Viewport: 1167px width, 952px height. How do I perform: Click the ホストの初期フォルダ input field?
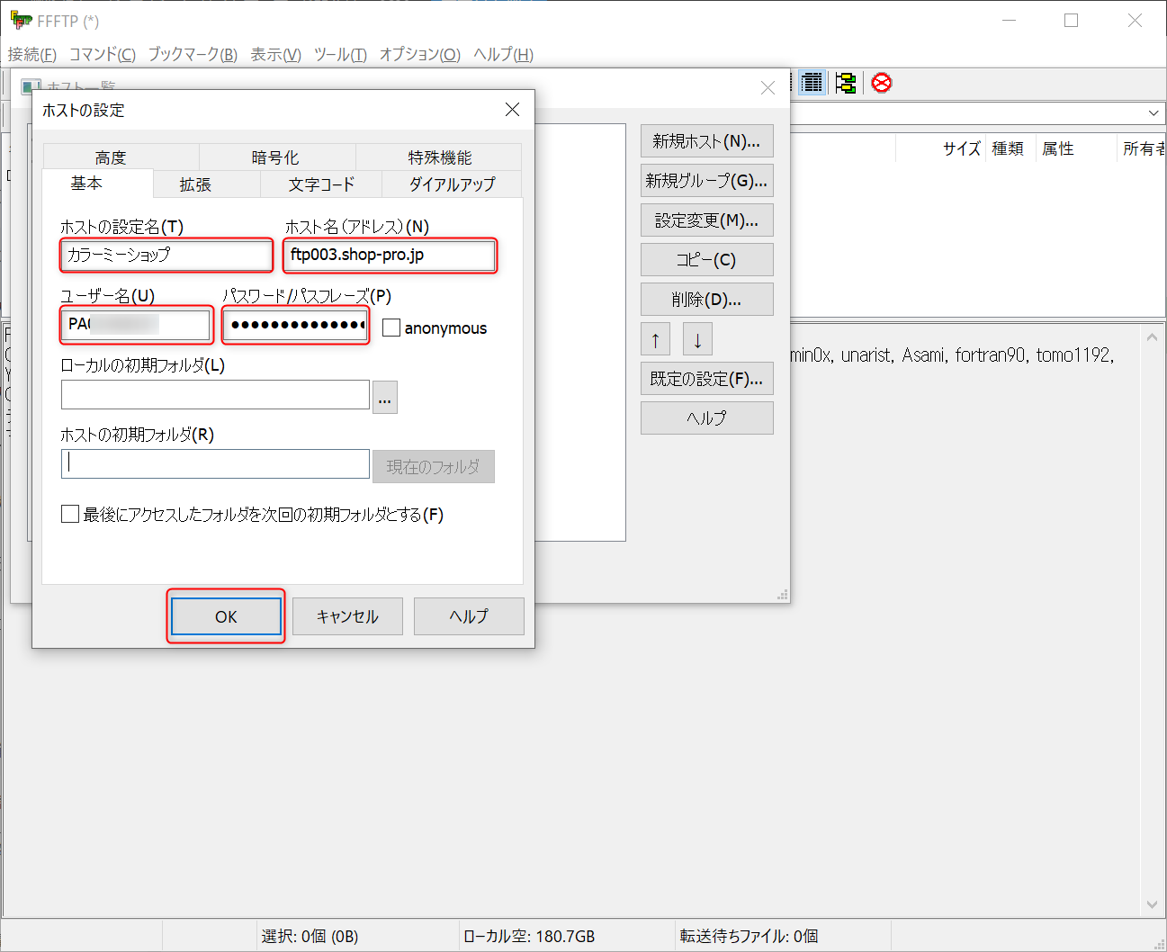tap(215, 464)
